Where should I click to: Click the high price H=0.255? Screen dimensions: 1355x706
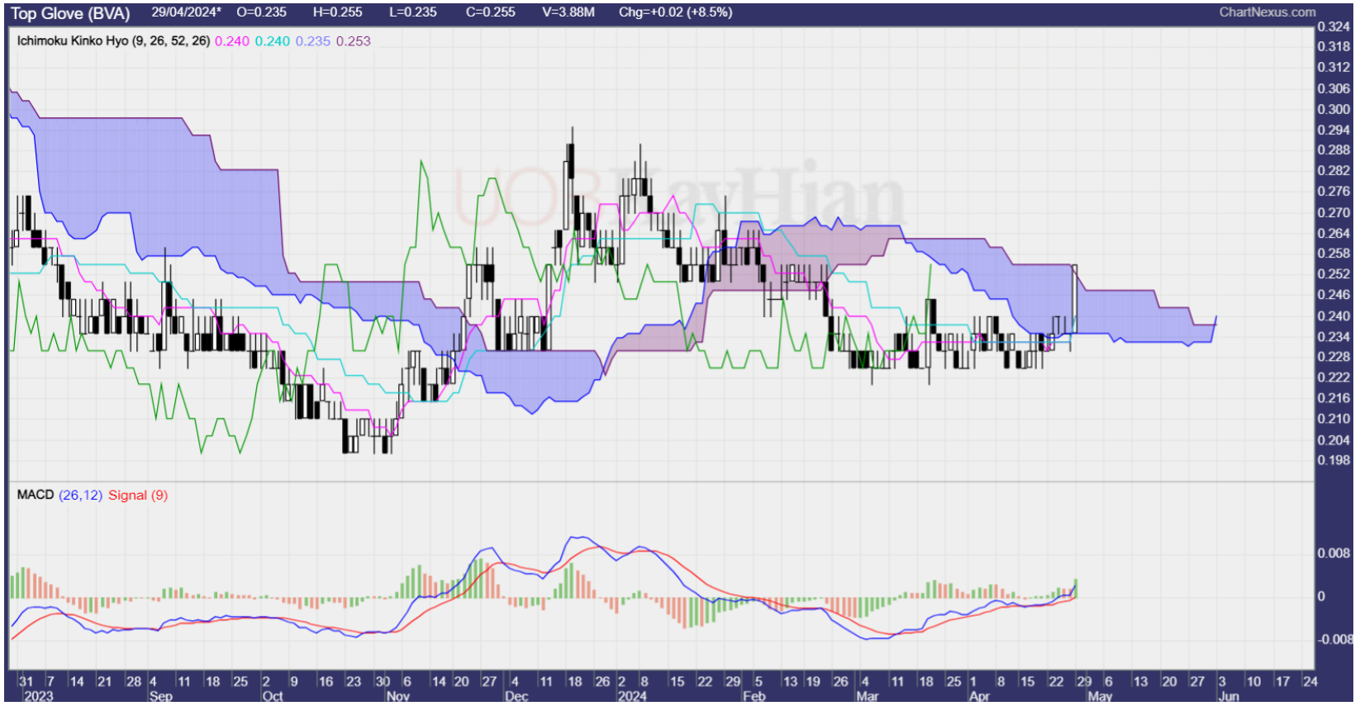click(x=338, y=12)
